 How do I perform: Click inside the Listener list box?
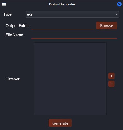[x=70, y=79]
